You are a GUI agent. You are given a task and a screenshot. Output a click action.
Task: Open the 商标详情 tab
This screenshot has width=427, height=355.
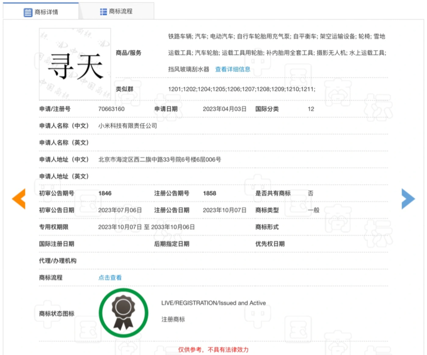(x=41, y=11)
